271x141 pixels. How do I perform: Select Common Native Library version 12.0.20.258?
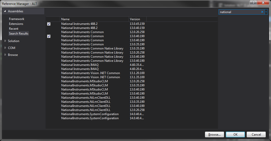(132, 53)
